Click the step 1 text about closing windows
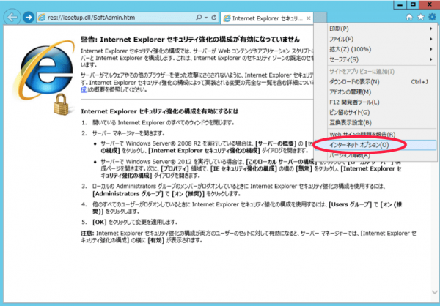Viewport: 440px width, 306px height. coord(164,123)
